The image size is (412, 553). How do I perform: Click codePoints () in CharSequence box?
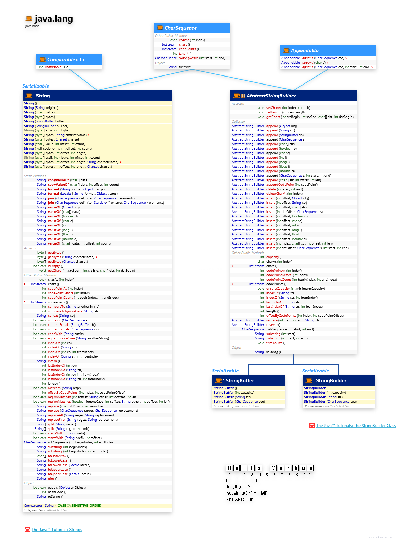click(x=189, y=49)
